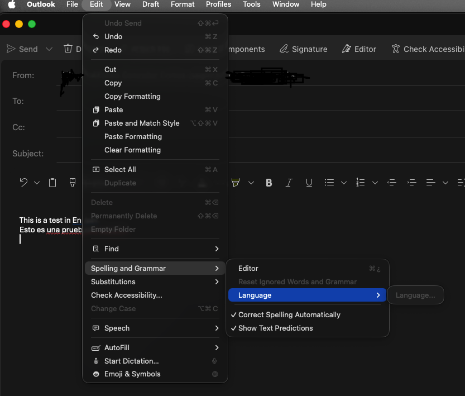Choose Check Accessibility... in Edit menu
465x396 pixels.
[x=155, y=295]
